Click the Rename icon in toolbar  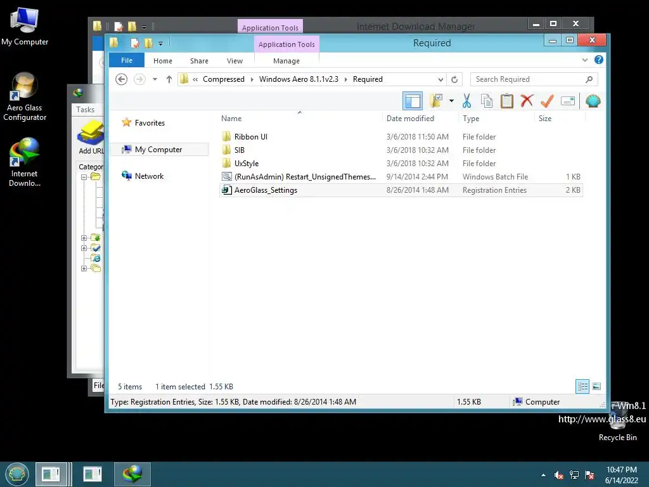click(x=568, y=101)
